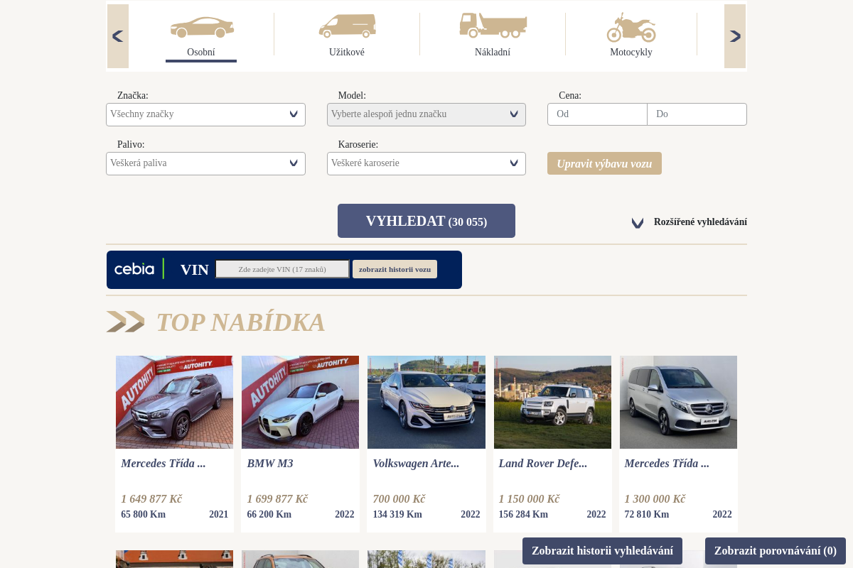Click the left carousel arrow
The height and width of the screenshot is (568, 853).
pos(118,36)
